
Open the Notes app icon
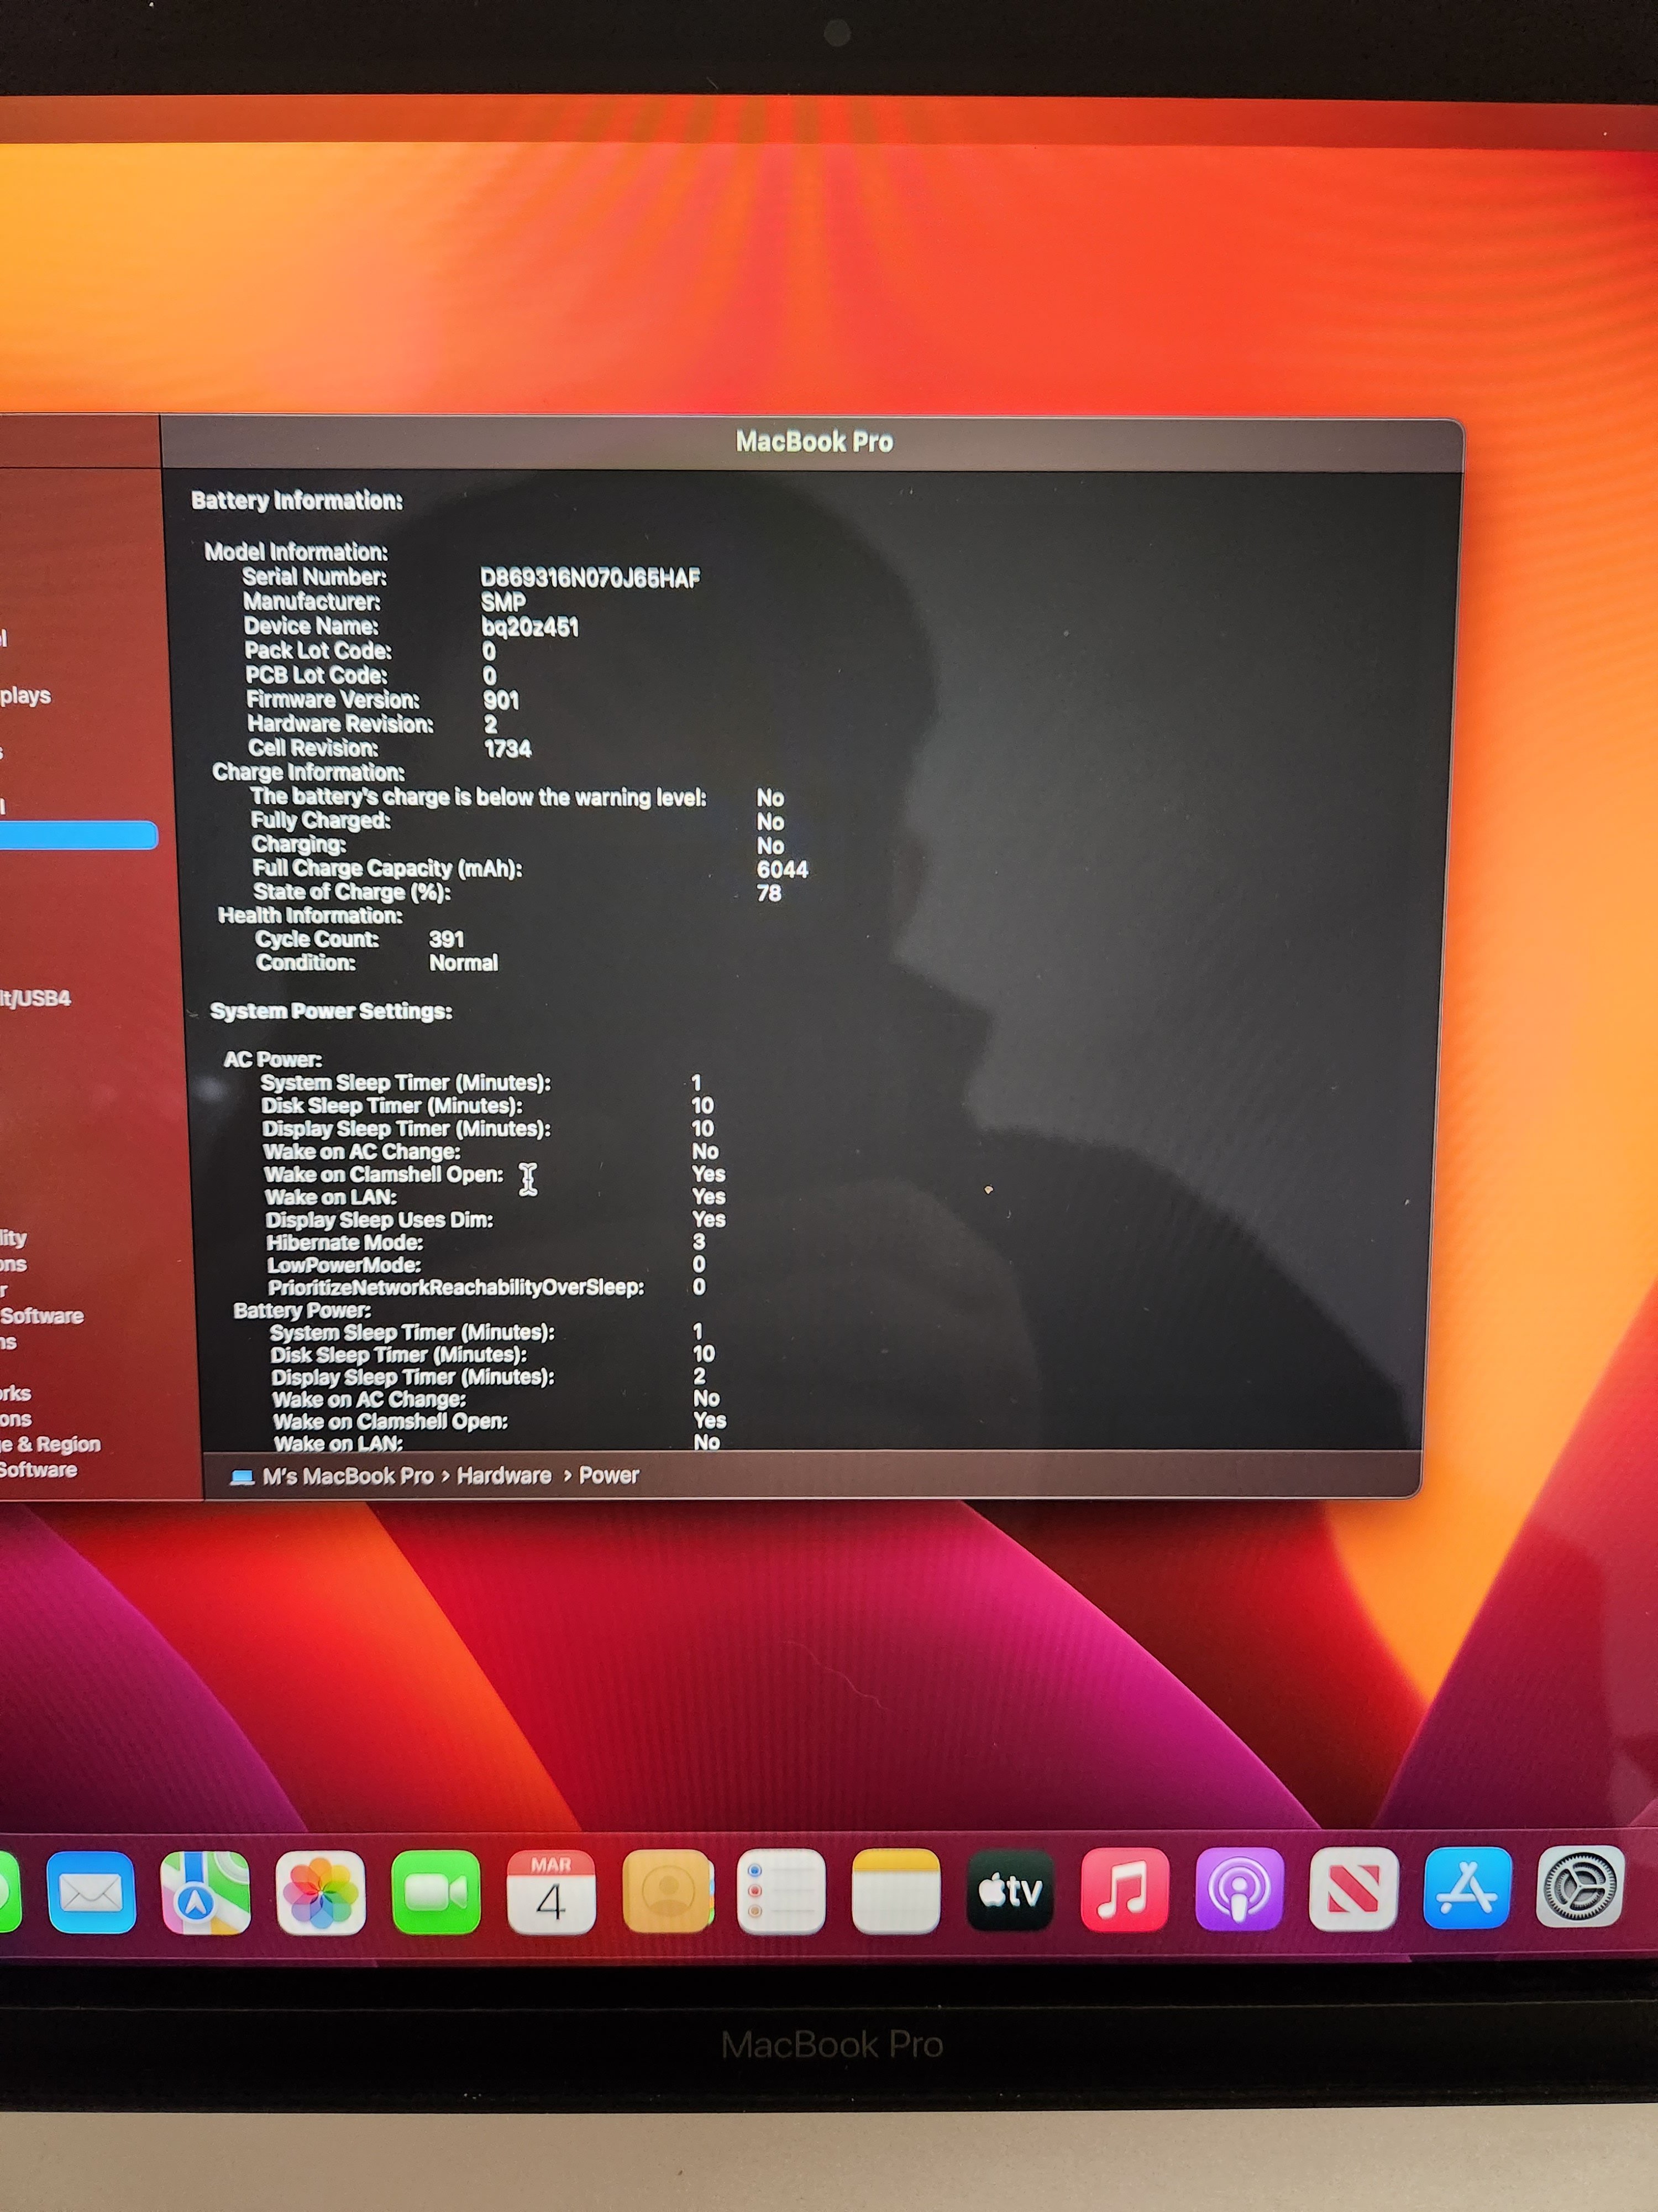pos(895,1892)
